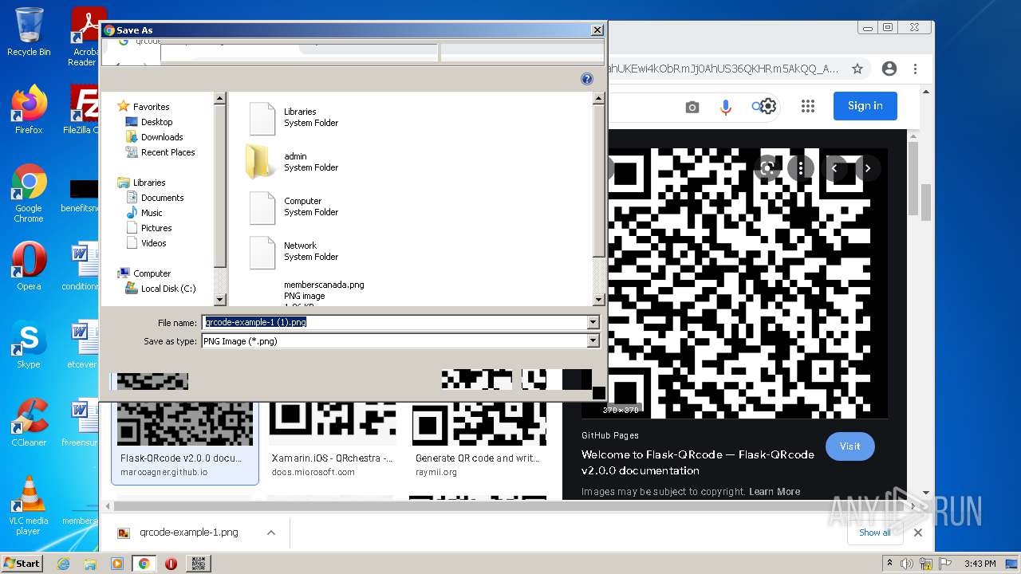This screenshot has height=574, width=1021.
Task: Select the Flask-QRcode v2.0.0 result thumbnail
Action: tap(185, 424)
